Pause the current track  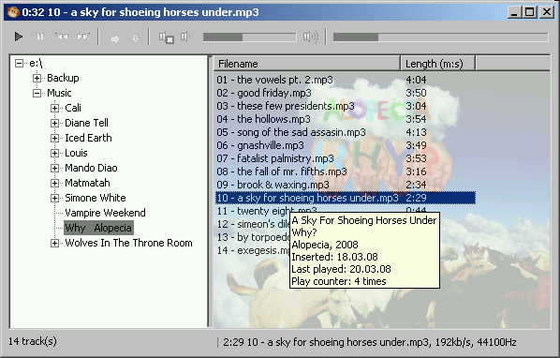[40, 37]
